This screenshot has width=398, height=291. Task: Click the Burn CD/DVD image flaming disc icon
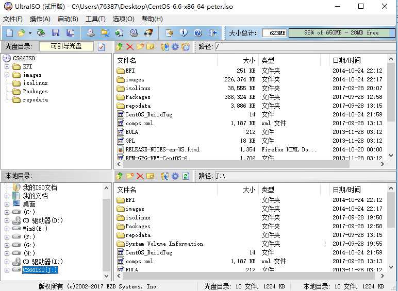coord(148,33)
